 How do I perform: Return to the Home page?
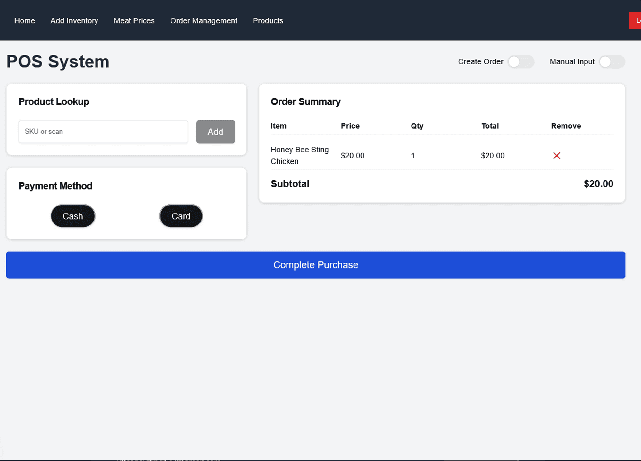25,20
